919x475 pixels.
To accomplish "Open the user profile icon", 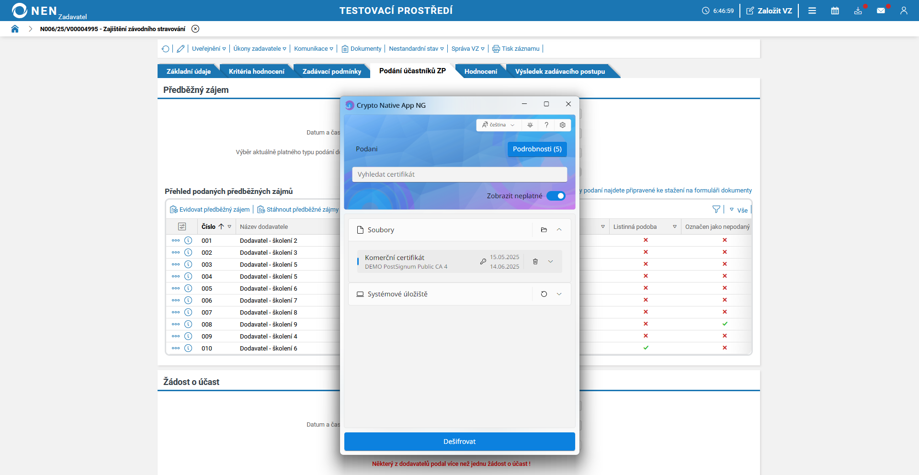I will click(x=904, y=11).
